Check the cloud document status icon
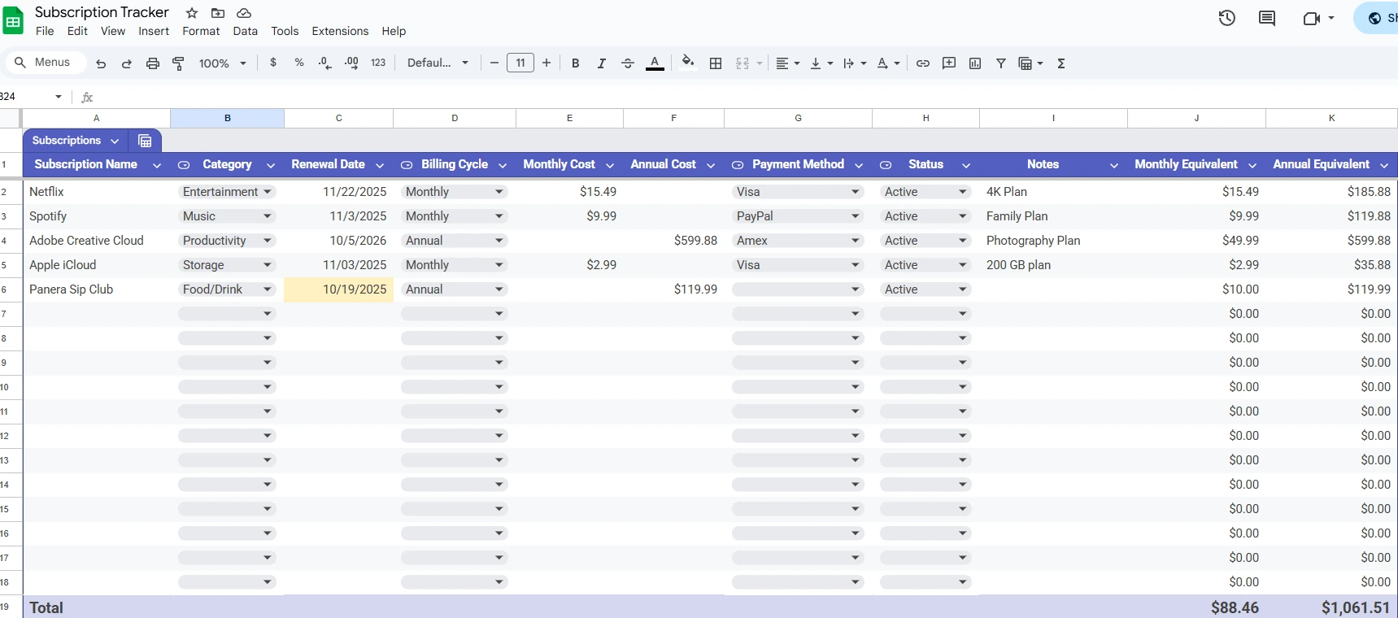 pos(244,13)
